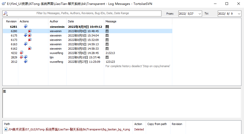Click the modified icon in revision 2829 row

click(x=22, y=57)
